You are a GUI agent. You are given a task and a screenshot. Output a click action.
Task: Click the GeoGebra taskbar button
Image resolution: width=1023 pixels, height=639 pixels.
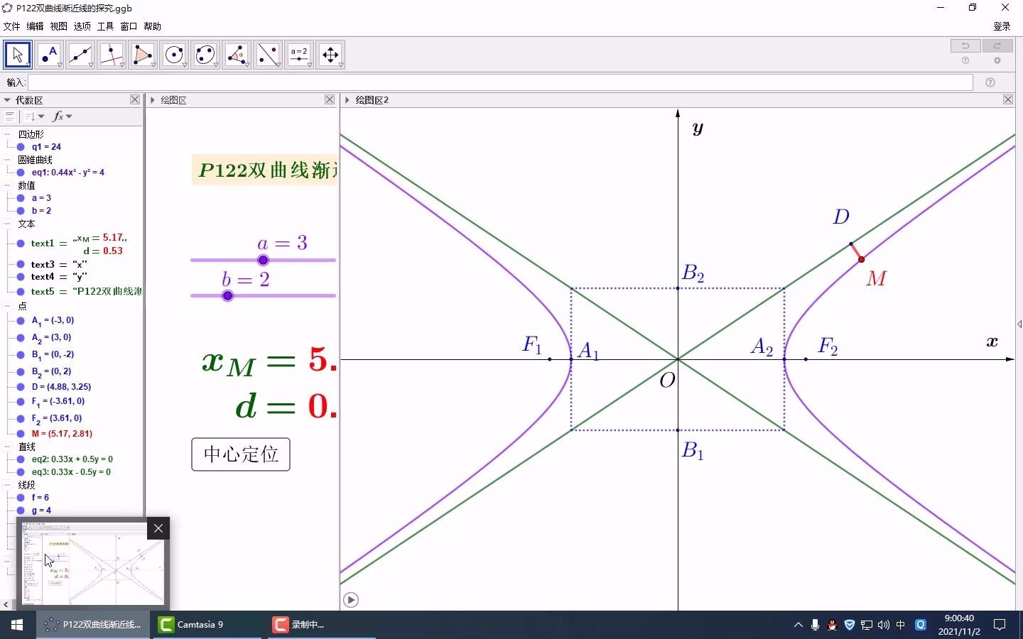coord(93,625)
